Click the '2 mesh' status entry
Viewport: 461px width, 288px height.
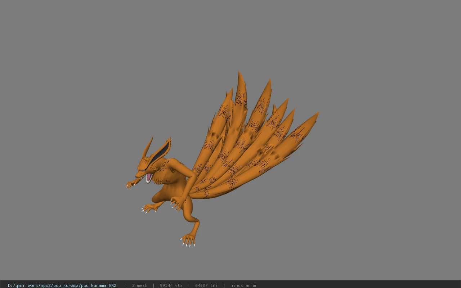[x=139, y=285]
